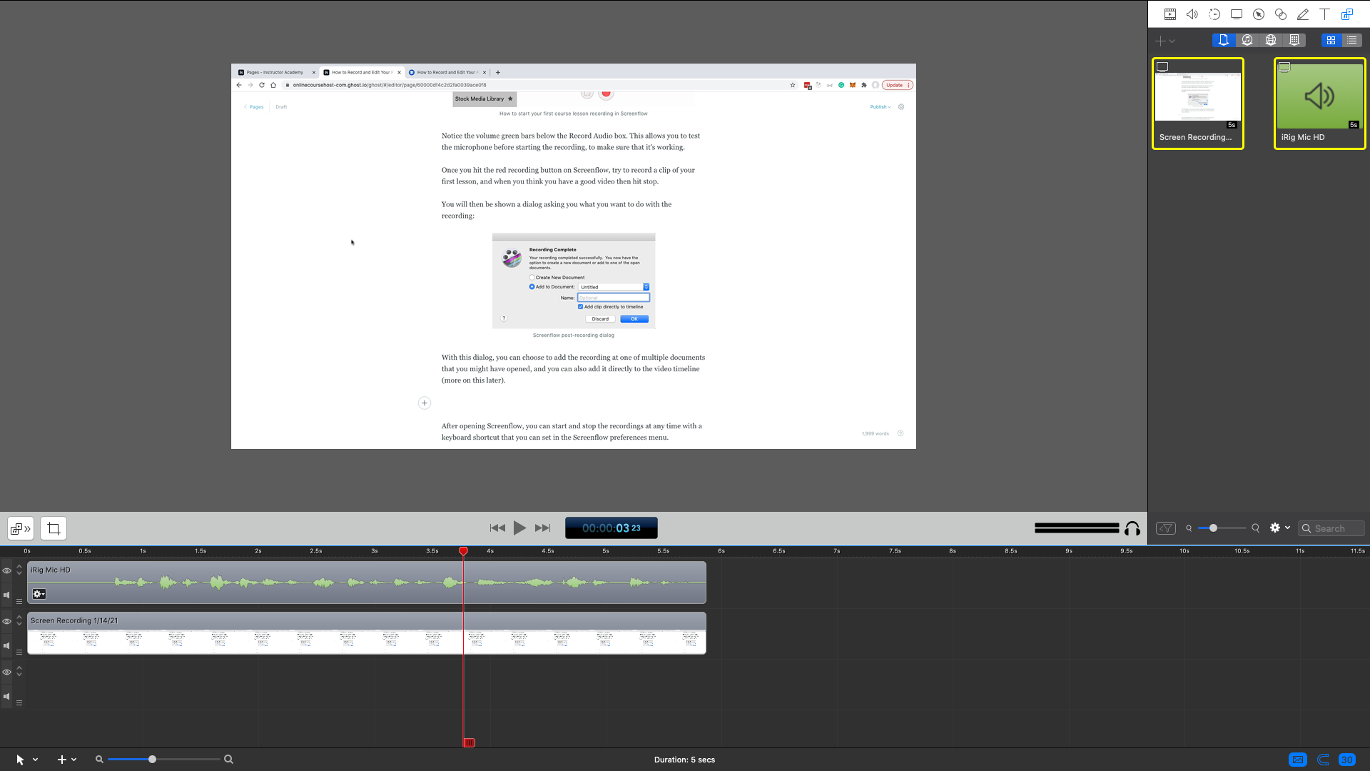Open the Audio properties tab
This screenshot has width=1370, height=771.
pos(1192,14)
